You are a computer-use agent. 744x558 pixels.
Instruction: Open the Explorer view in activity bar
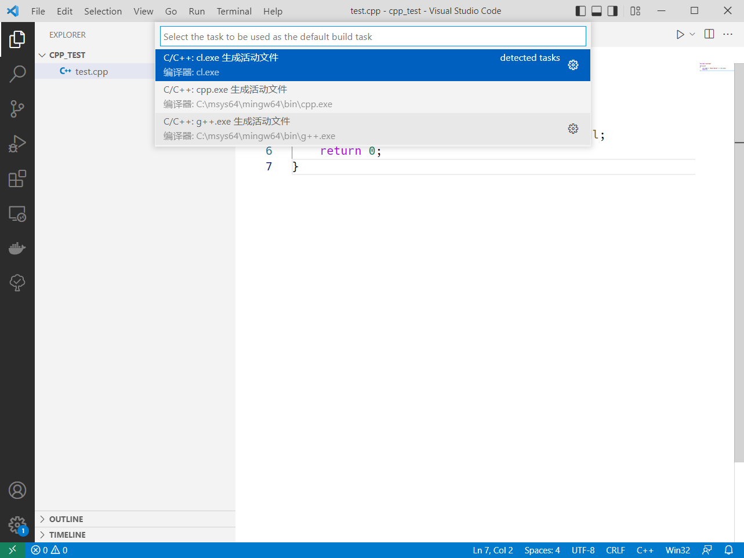(x=17, y=39)
